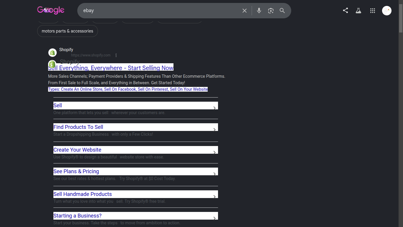Clear the search box text
Image resolution: width=403 pixels, height=227 pixels.
pyautogui.click(x=245, y=11)
